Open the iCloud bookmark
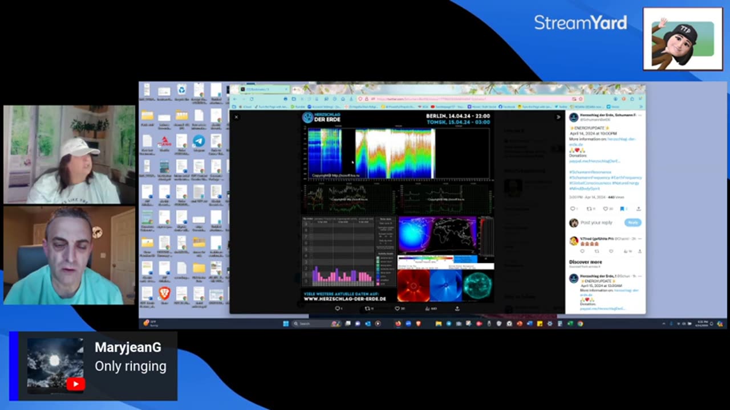 [x=246, y=106]
